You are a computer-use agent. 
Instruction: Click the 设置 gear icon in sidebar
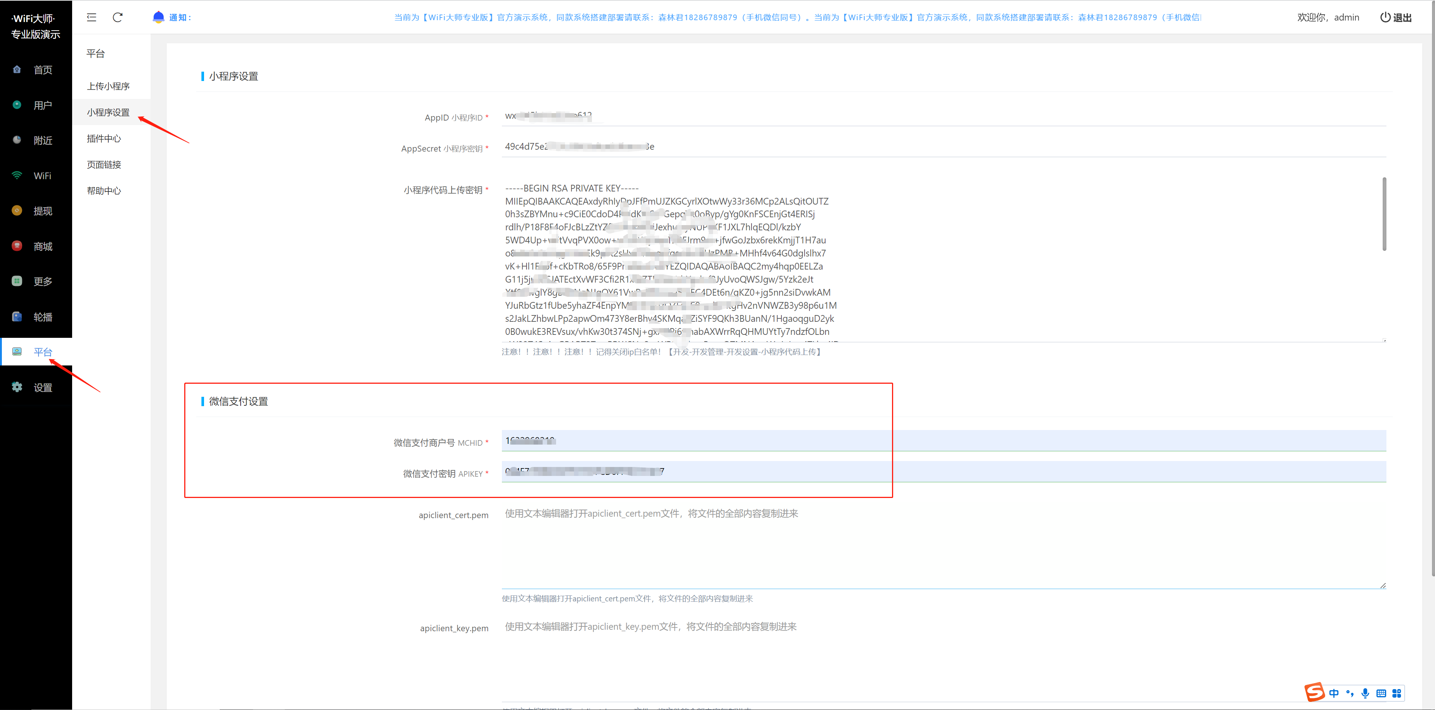tap(17, 387)
